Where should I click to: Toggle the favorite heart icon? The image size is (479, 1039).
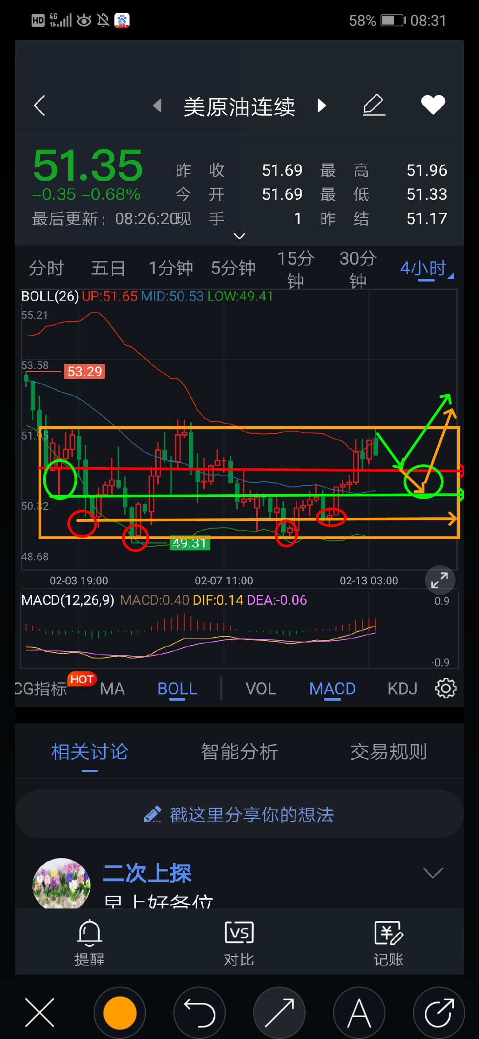pos(433,105)
